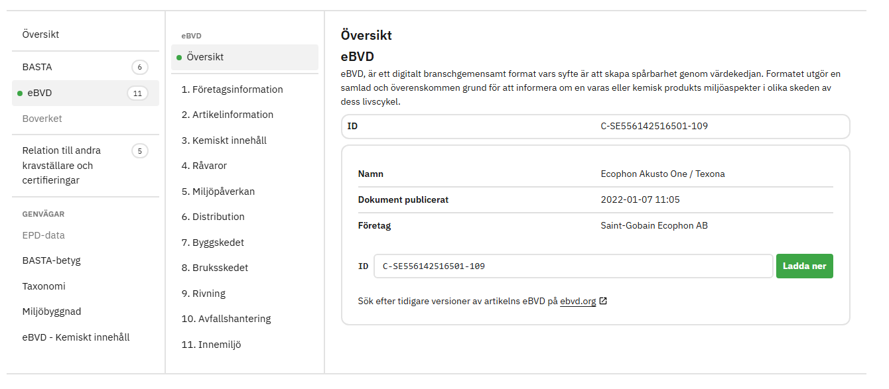Screen dimensions: 889x389
Task: Select the eBVD sidebar item
Action: [x=40, y=93]
